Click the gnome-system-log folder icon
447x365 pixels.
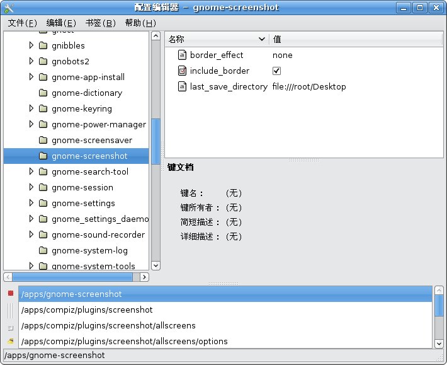point(43,250)
